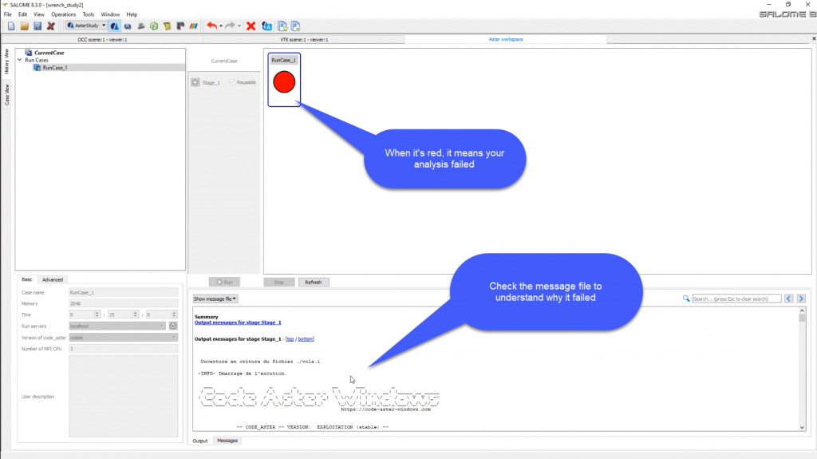Click the New document toolbar icon

coord(11,26)
